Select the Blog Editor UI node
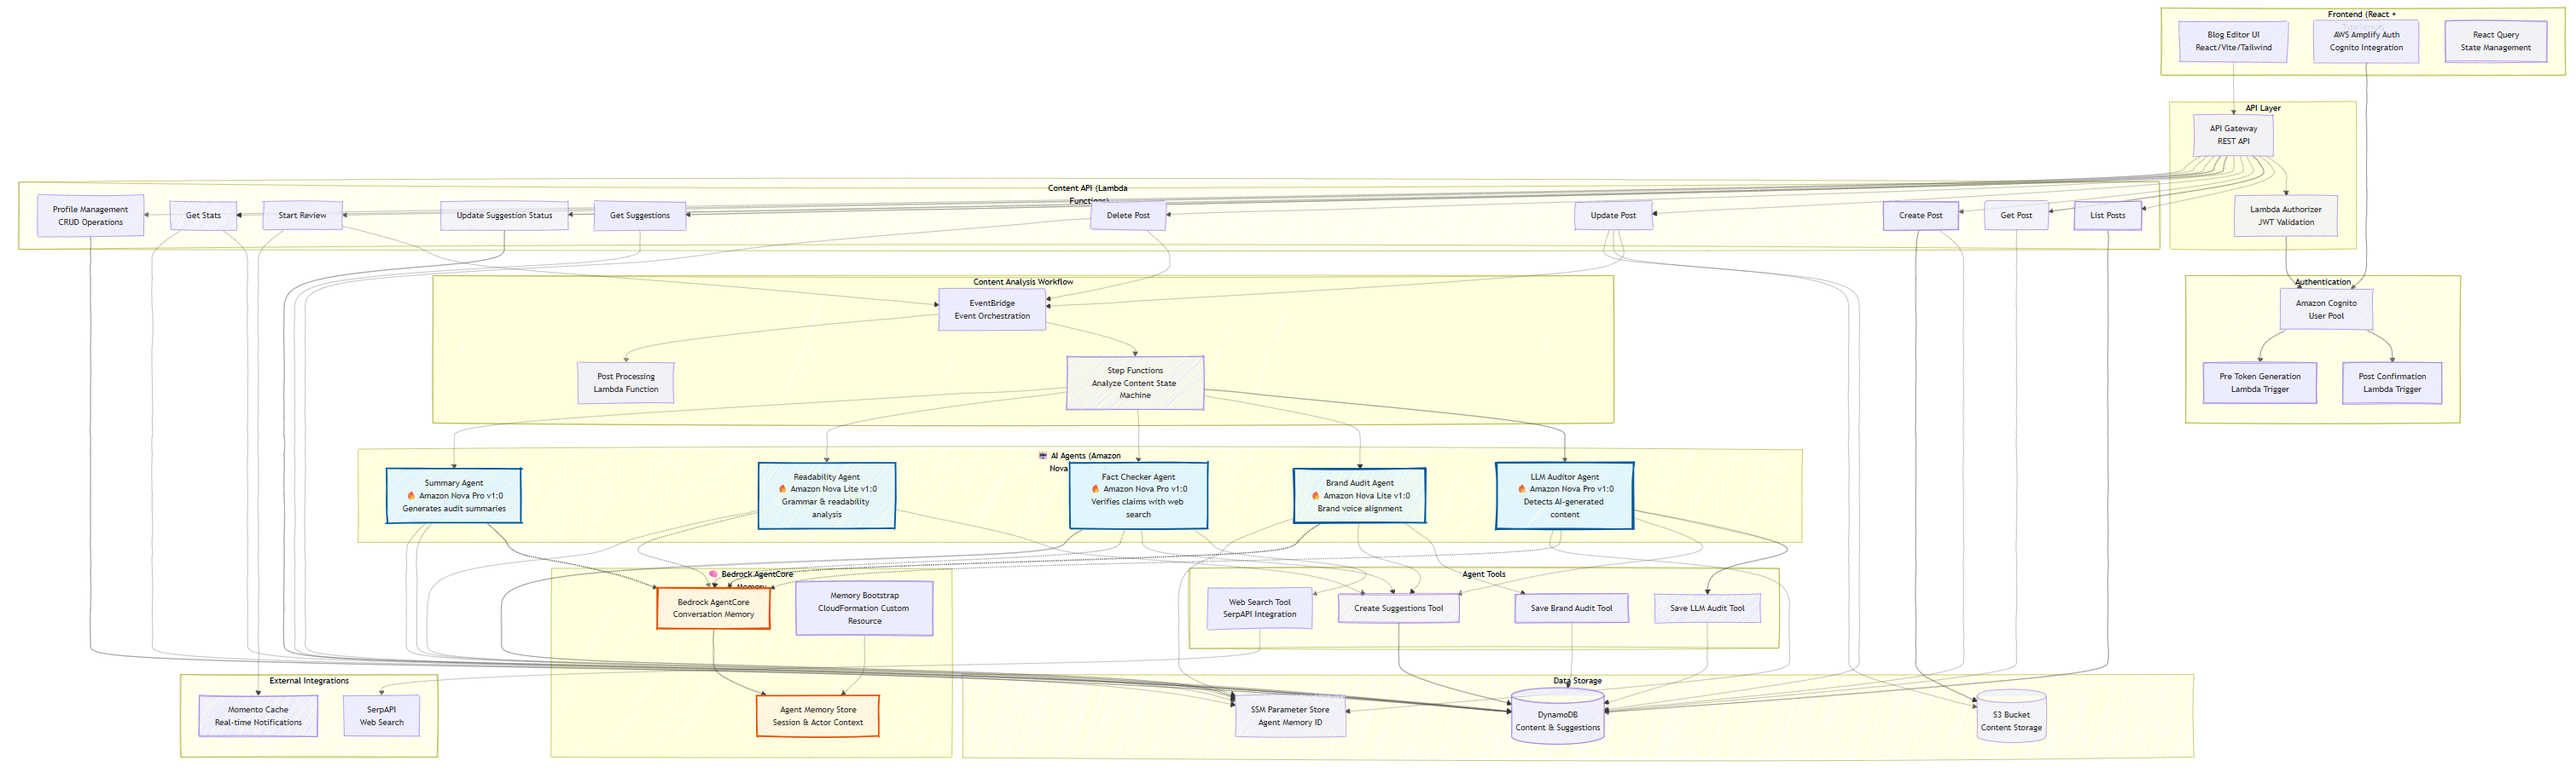 2233,41
